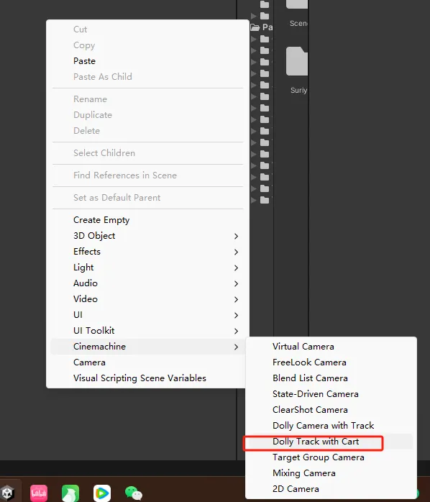Click the greyed-out Cut entry

pos(147,29)
